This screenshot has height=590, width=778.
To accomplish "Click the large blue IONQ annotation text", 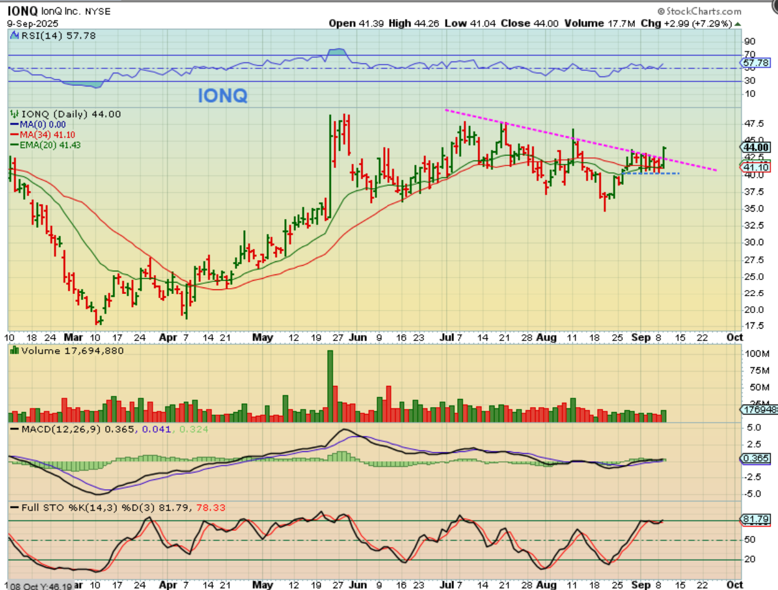I will point(223,96).
